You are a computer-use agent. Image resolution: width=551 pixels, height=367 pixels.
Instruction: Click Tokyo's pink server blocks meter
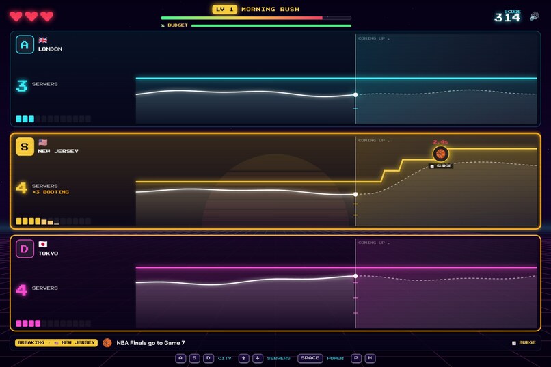pyautogui.click(x=53, y=323)
